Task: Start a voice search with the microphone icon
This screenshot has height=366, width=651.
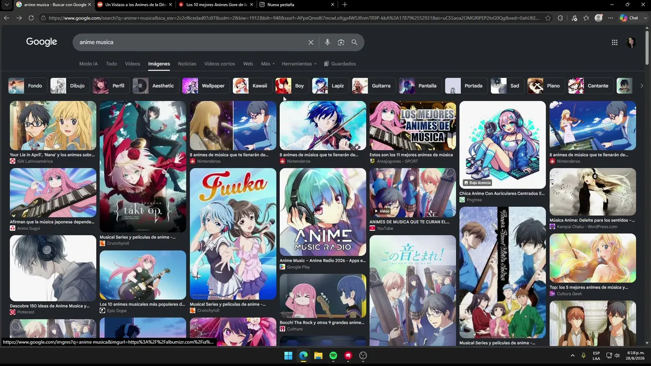Action: coord(327,42)
